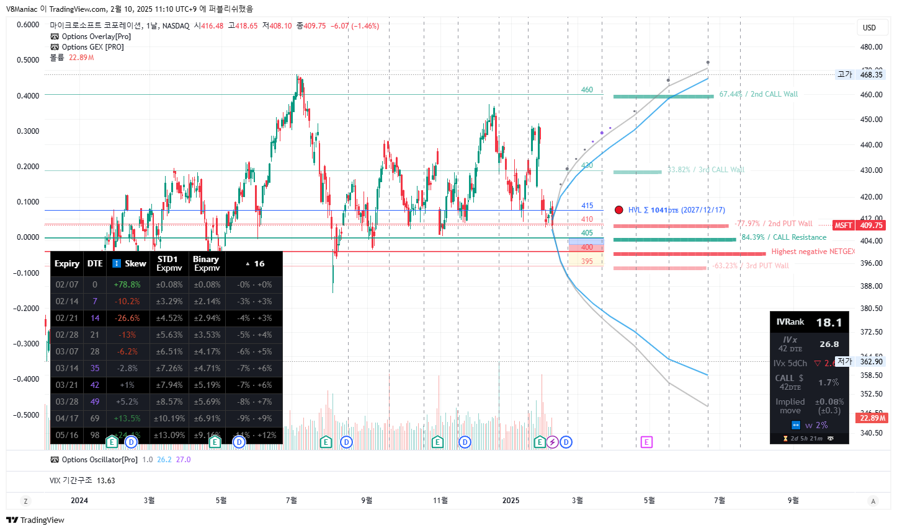Open the USD currency selector

[x=870, y=27]
